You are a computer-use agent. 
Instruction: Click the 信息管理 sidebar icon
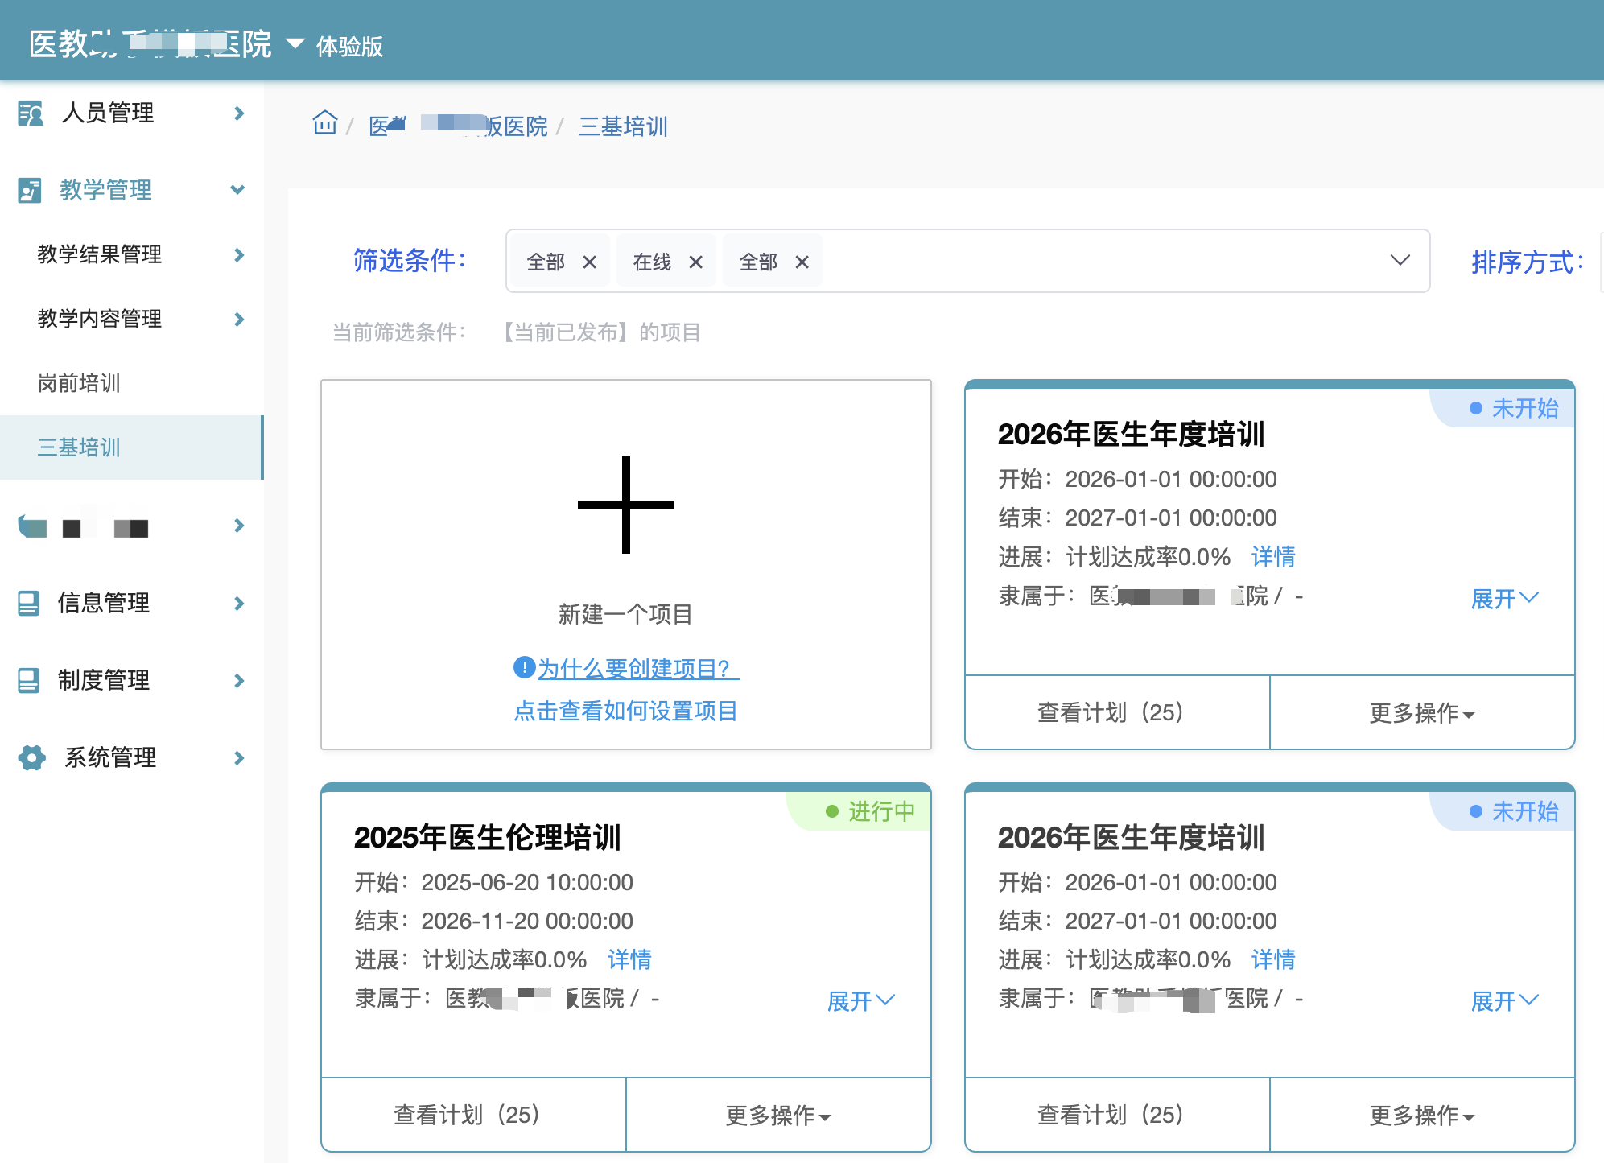click(29, 603)
